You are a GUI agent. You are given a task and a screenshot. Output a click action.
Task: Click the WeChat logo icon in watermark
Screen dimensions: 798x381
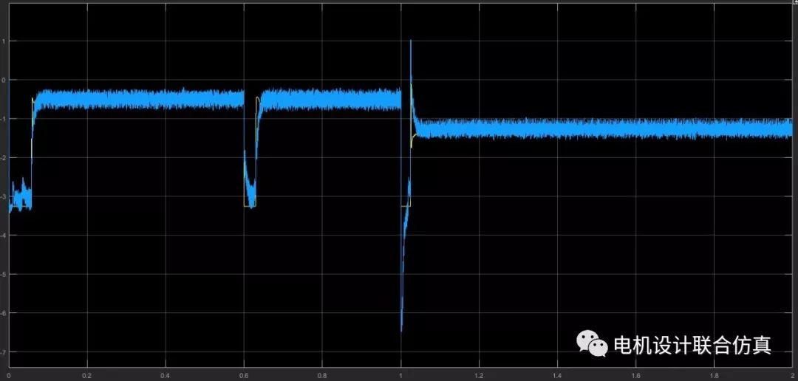click(x=593, y=343)
